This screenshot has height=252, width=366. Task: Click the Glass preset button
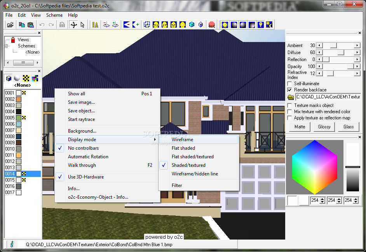click(349, 127)
